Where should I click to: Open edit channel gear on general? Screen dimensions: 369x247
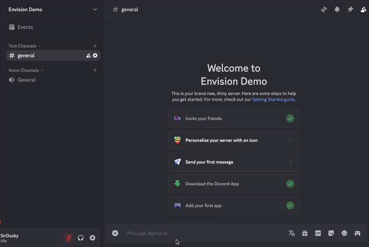coord(95,55)
